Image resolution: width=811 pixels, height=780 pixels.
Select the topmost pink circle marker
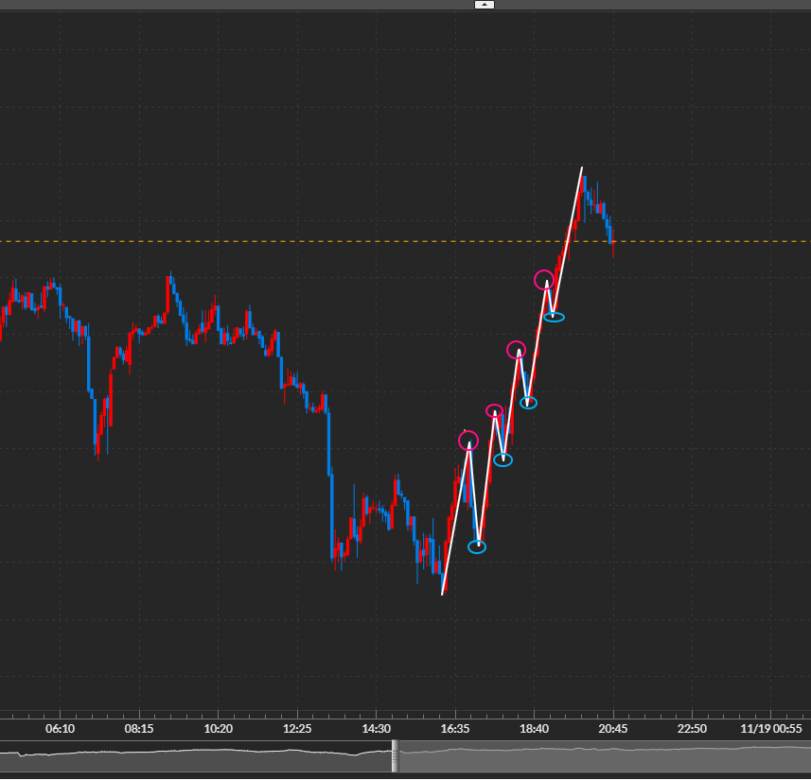pos(544,279)
